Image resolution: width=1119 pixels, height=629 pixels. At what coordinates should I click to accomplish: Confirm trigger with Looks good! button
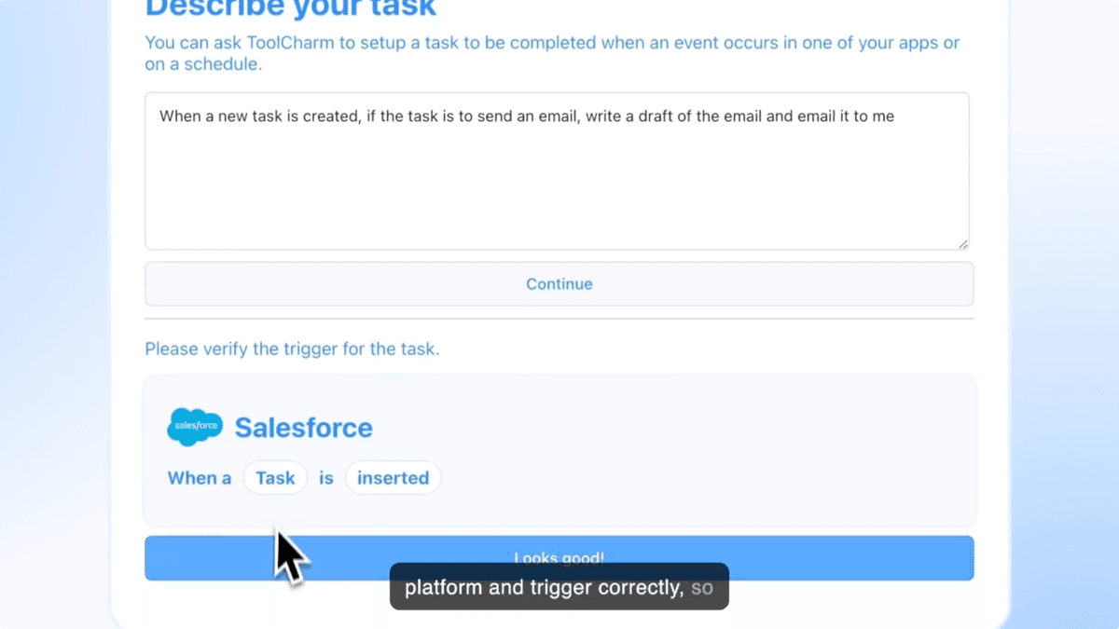[559, 557]
